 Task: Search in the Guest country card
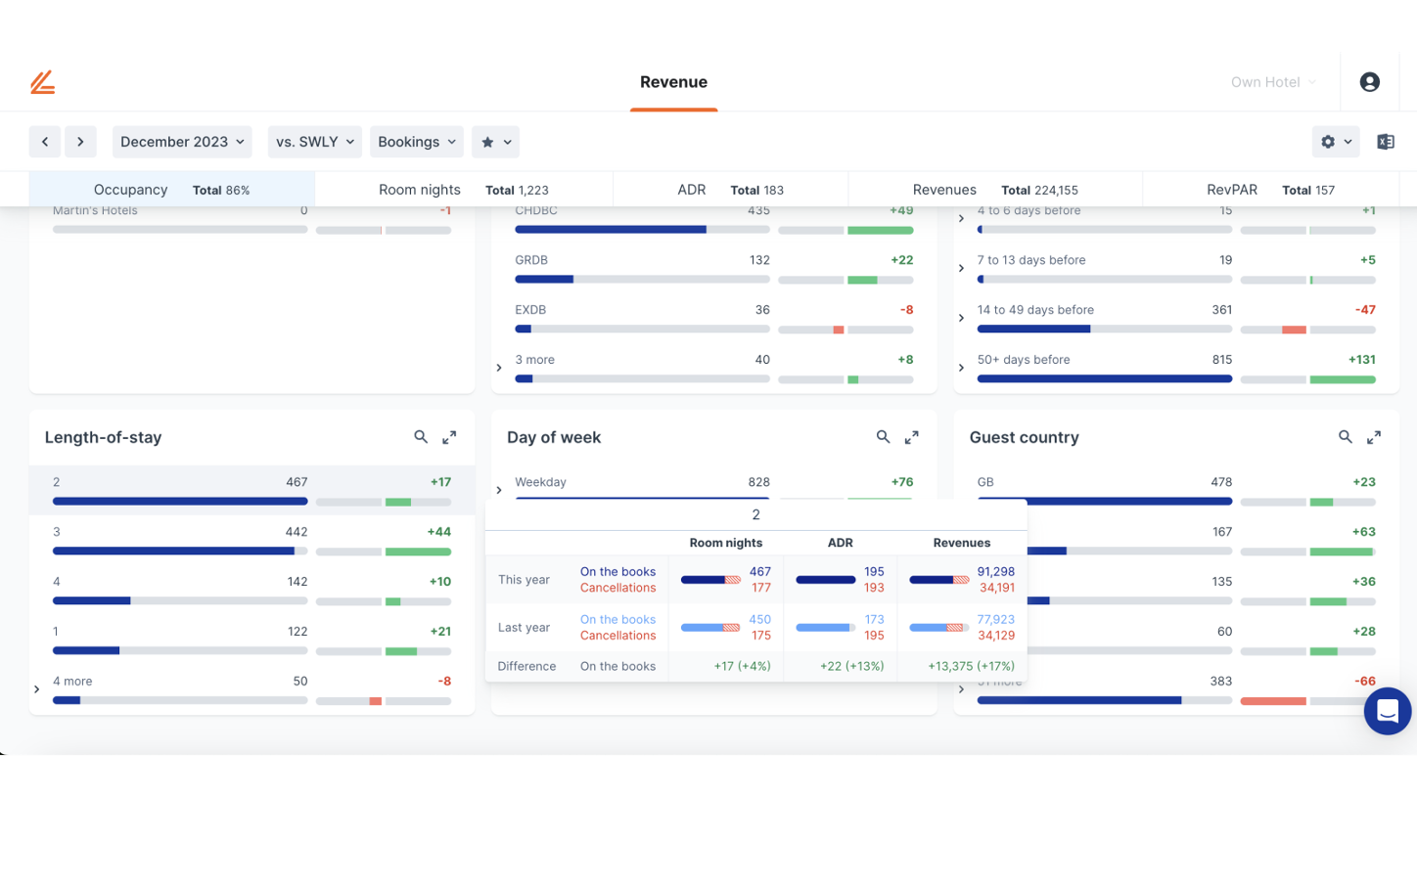click(x=1346, y=437)
